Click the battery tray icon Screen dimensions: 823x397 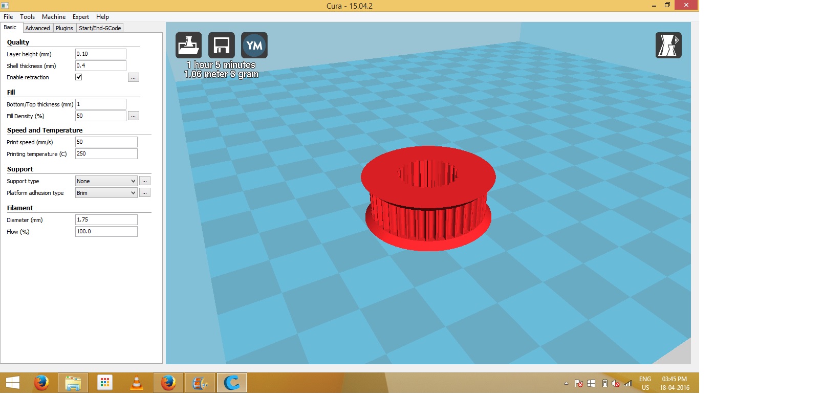tap(605, 383)
